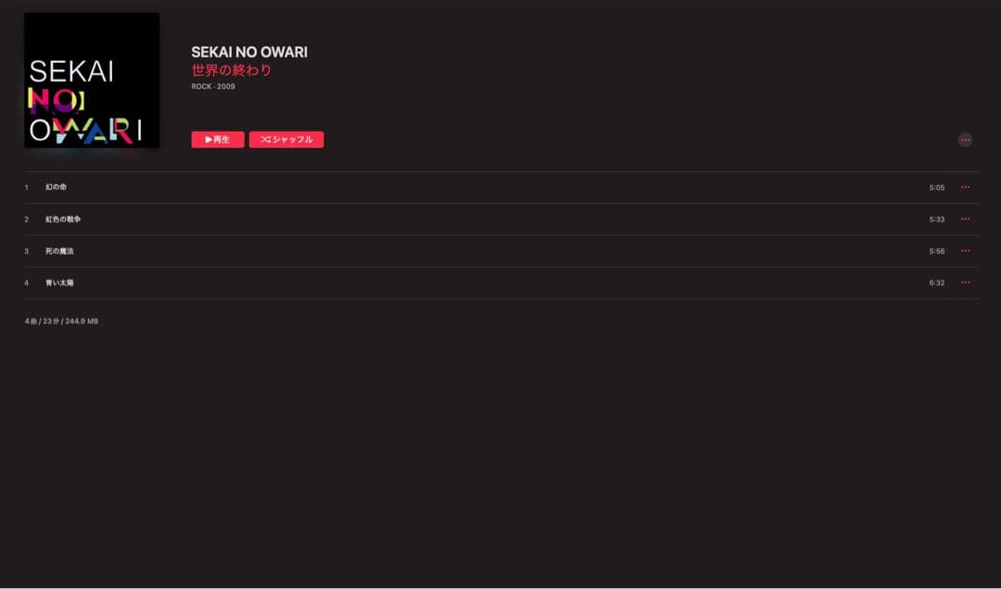Image resolution: width=1001 pixels, height=589 pixels.
Task: Click the 6:32 duration of track four
Action: click(x=937, y=282)
